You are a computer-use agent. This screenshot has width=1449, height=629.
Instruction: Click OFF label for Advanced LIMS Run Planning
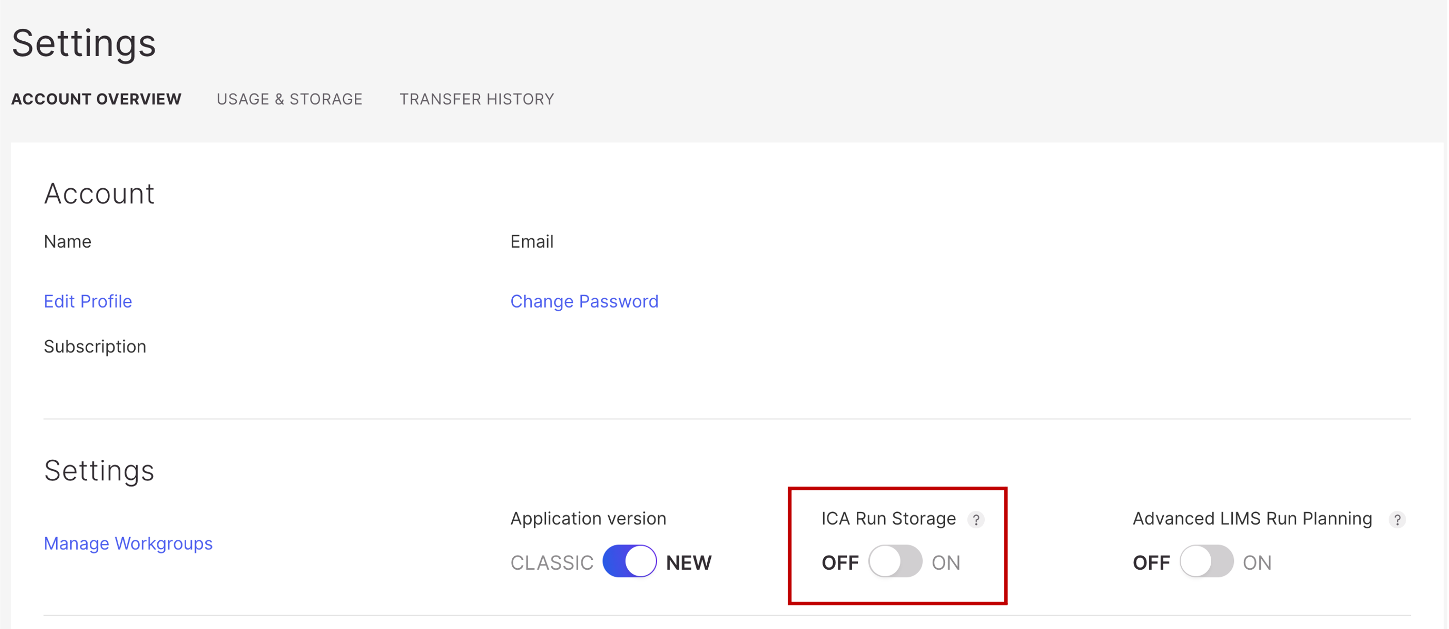[1151, 562]
